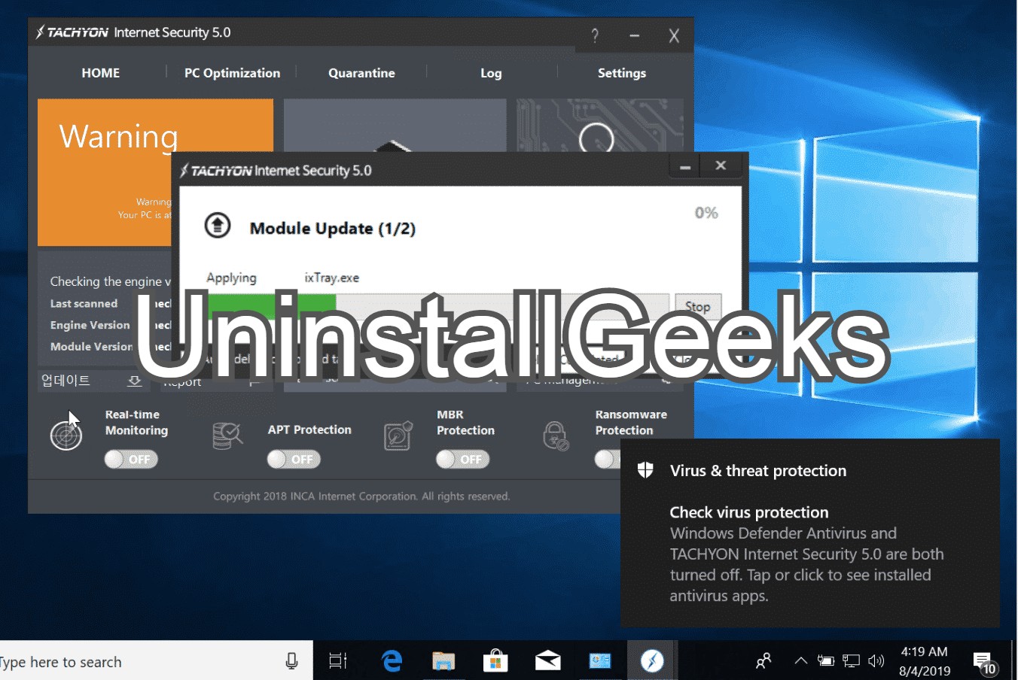The image size is (1018, 680).
Task: Click the volume speaker icon
Action: (876, 661)
